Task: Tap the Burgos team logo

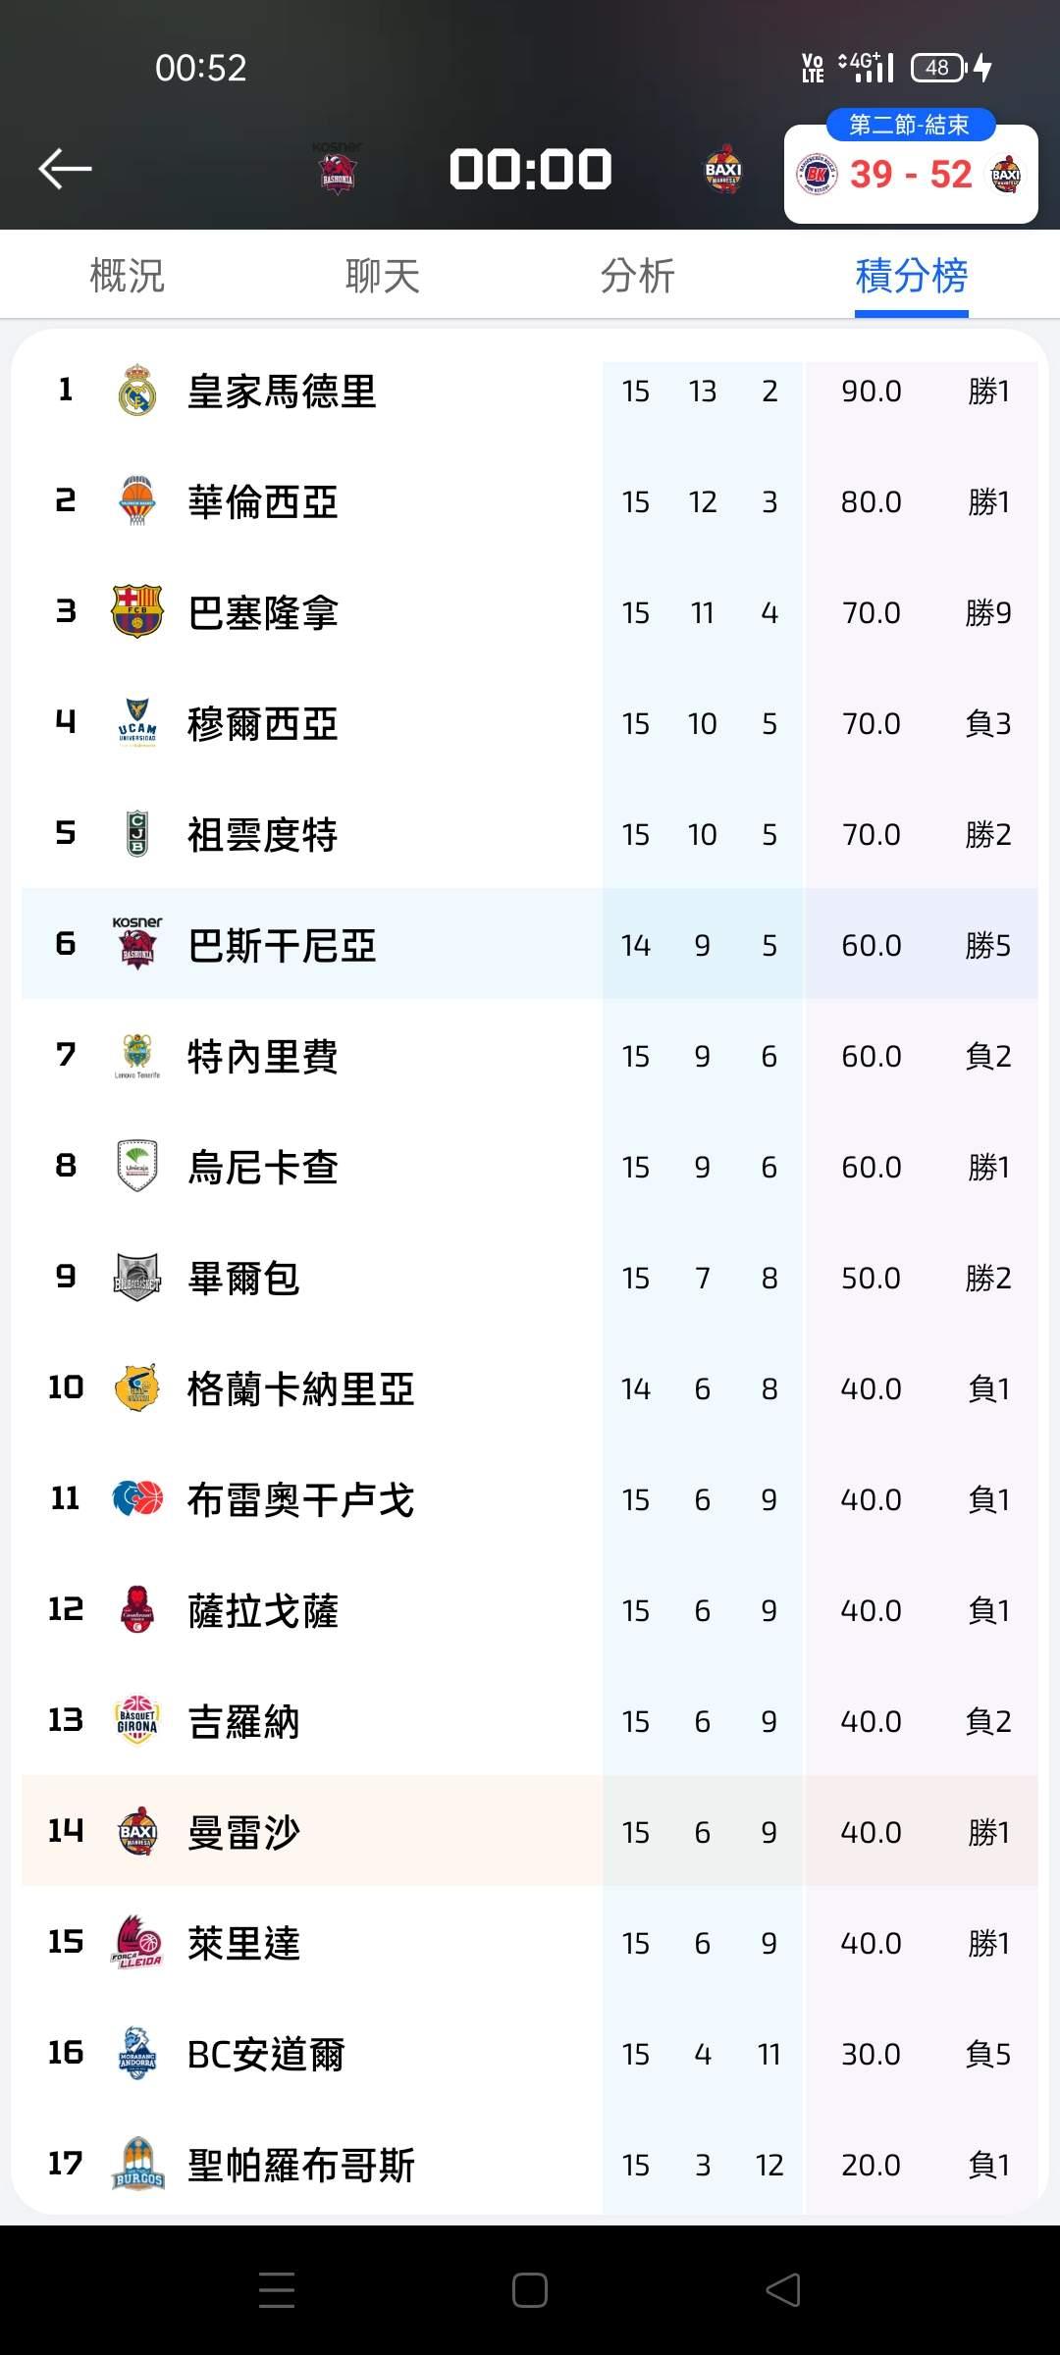Action: (x=137, y=2165)
